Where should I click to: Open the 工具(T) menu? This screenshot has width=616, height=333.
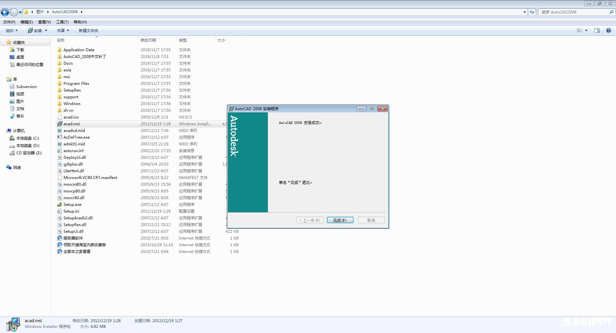point(62,22)
